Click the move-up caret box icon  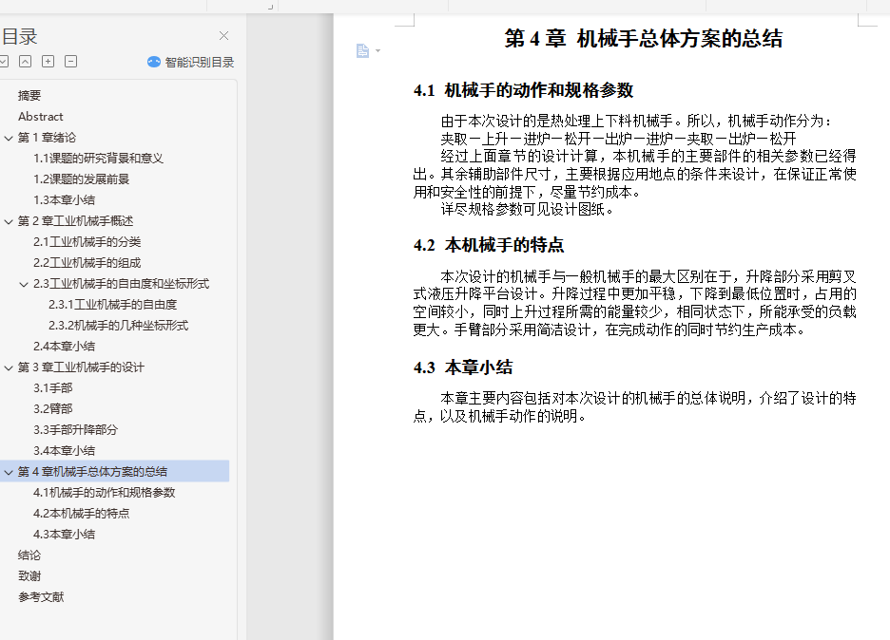[26, 61]
